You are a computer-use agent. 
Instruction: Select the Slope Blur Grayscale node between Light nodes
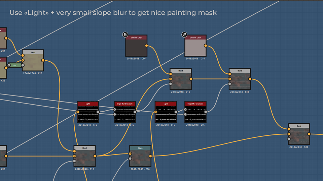124,112
